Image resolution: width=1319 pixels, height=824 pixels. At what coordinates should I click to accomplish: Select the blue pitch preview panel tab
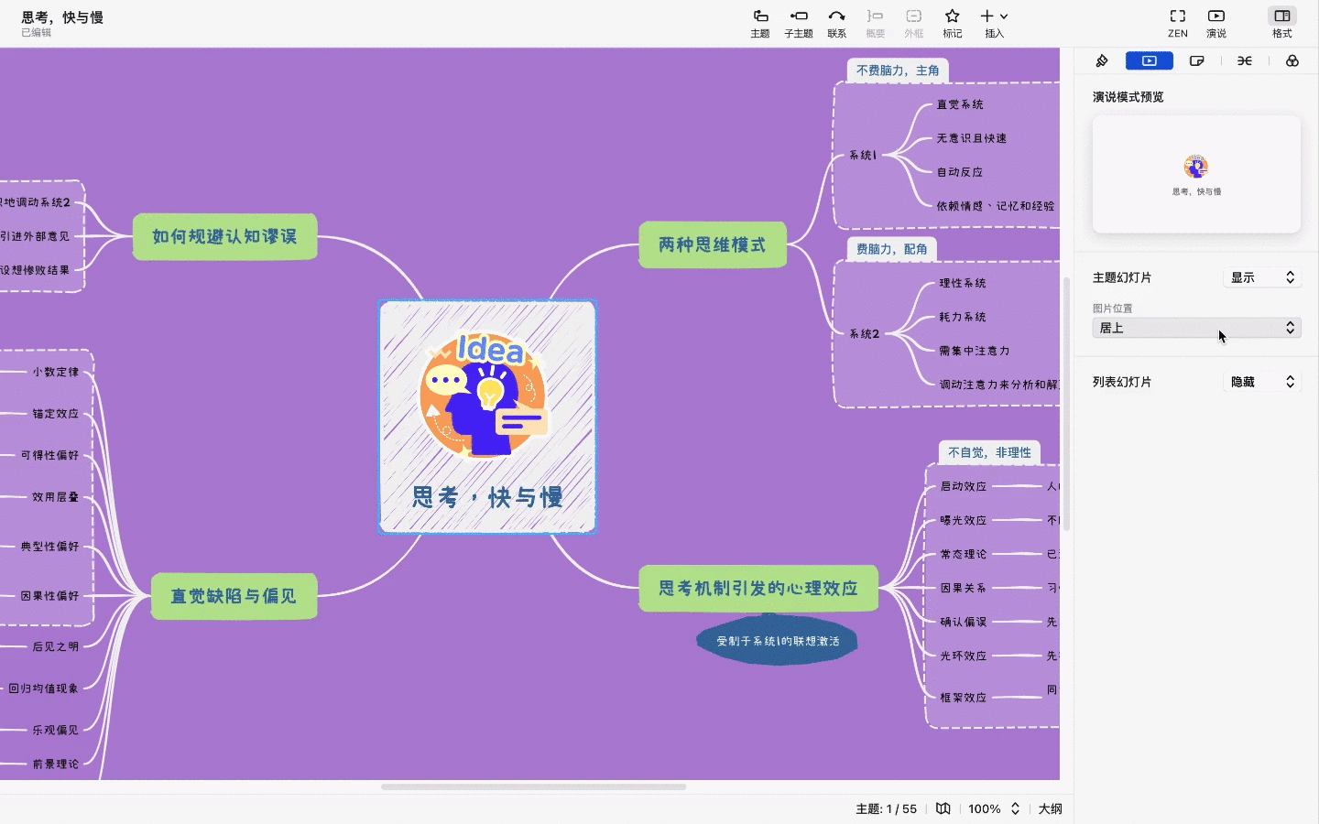coord(1150,60)
